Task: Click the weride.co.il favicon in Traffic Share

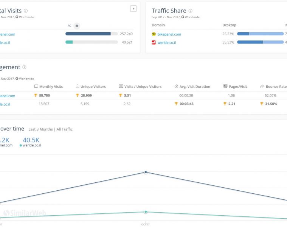Action: 154,43
